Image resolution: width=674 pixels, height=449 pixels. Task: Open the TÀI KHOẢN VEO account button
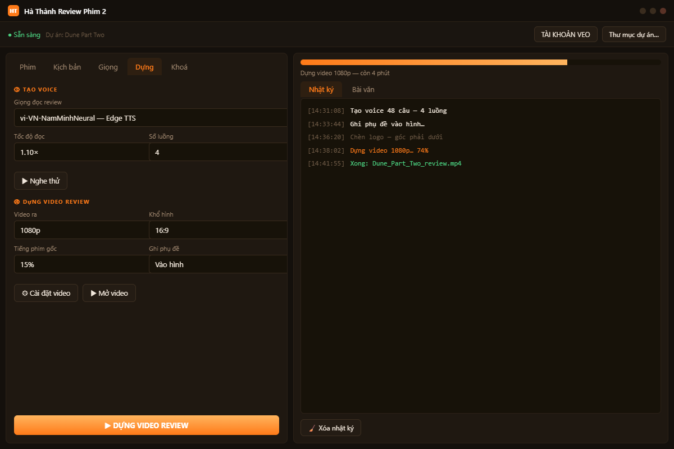566,34
